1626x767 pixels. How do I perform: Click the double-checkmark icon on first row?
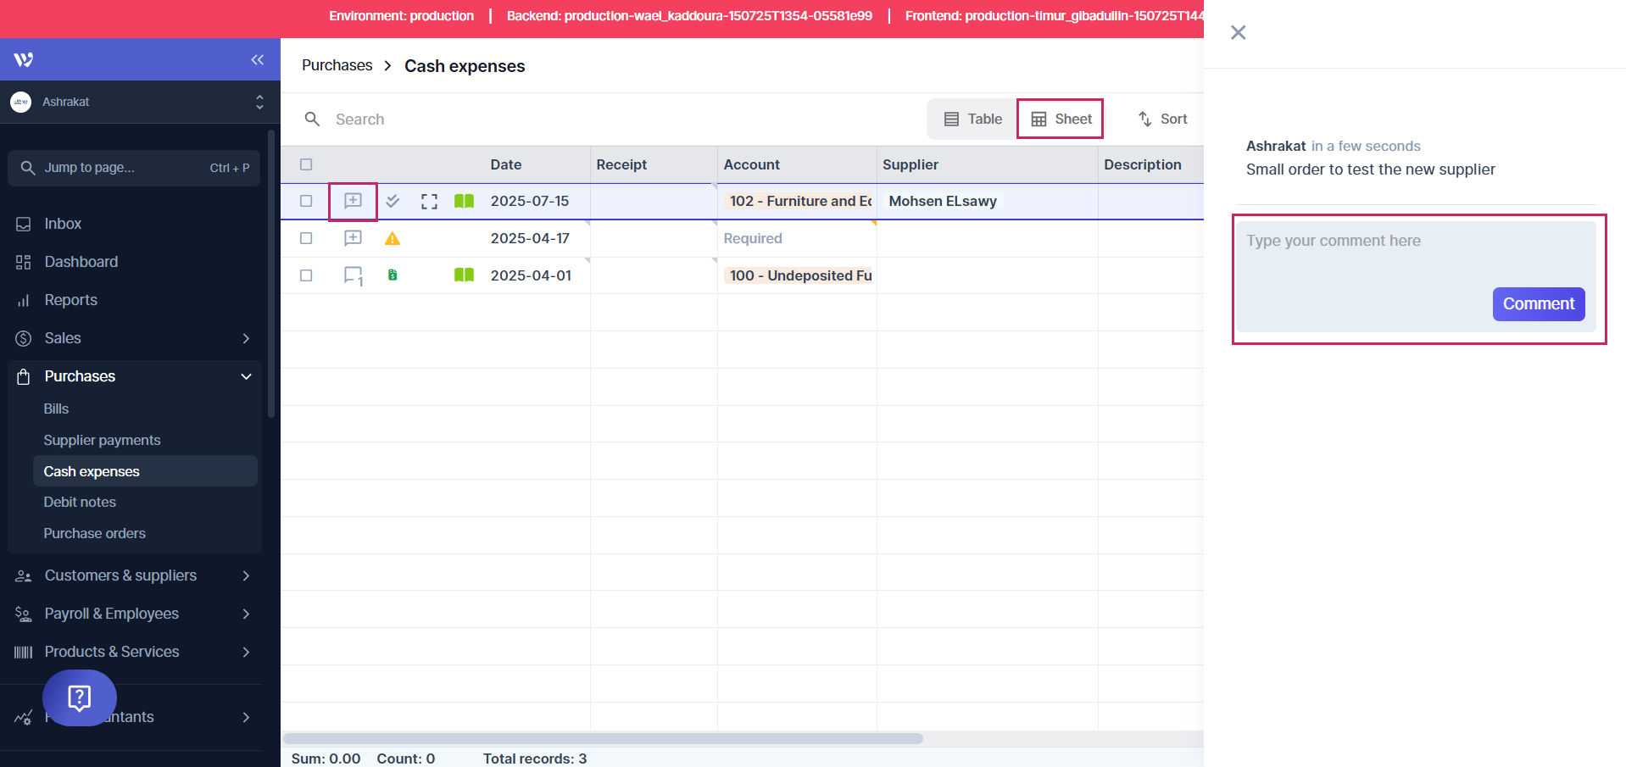click(393, 201)
